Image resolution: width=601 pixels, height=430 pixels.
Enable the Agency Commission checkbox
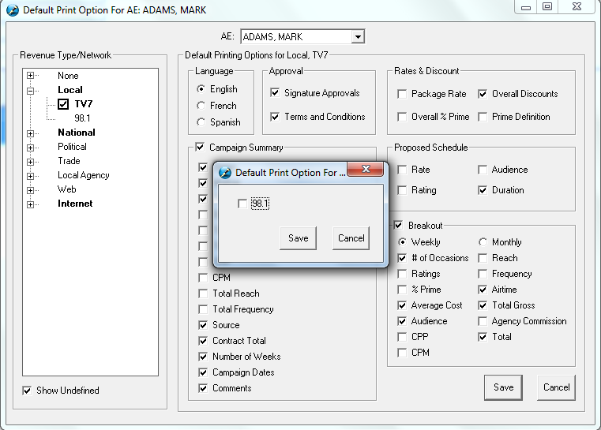pyautogui.click(x=483, y=321)
